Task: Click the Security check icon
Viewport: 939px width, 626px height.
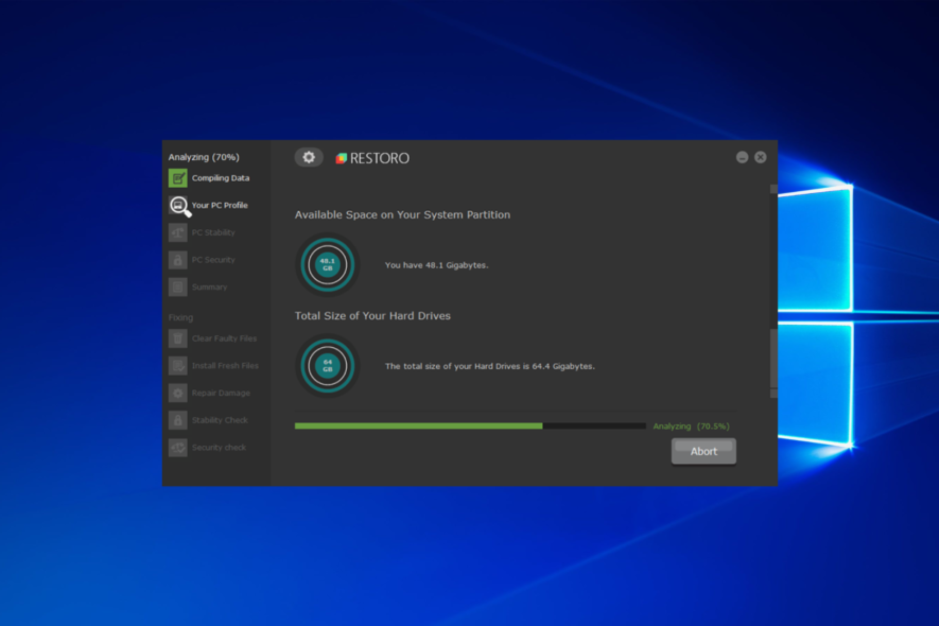Action: pyautogui.click(x=178, y=447)
